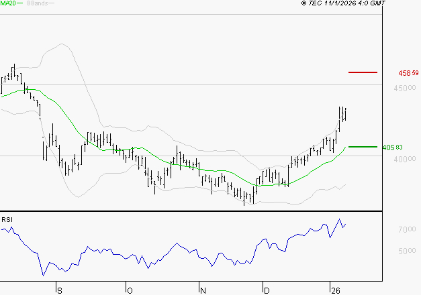Click the green 405.83 support value

(x=393, y=147)
